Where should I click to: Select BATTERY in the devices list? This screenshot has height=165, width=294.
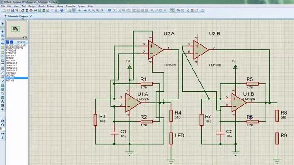point(11,55)
